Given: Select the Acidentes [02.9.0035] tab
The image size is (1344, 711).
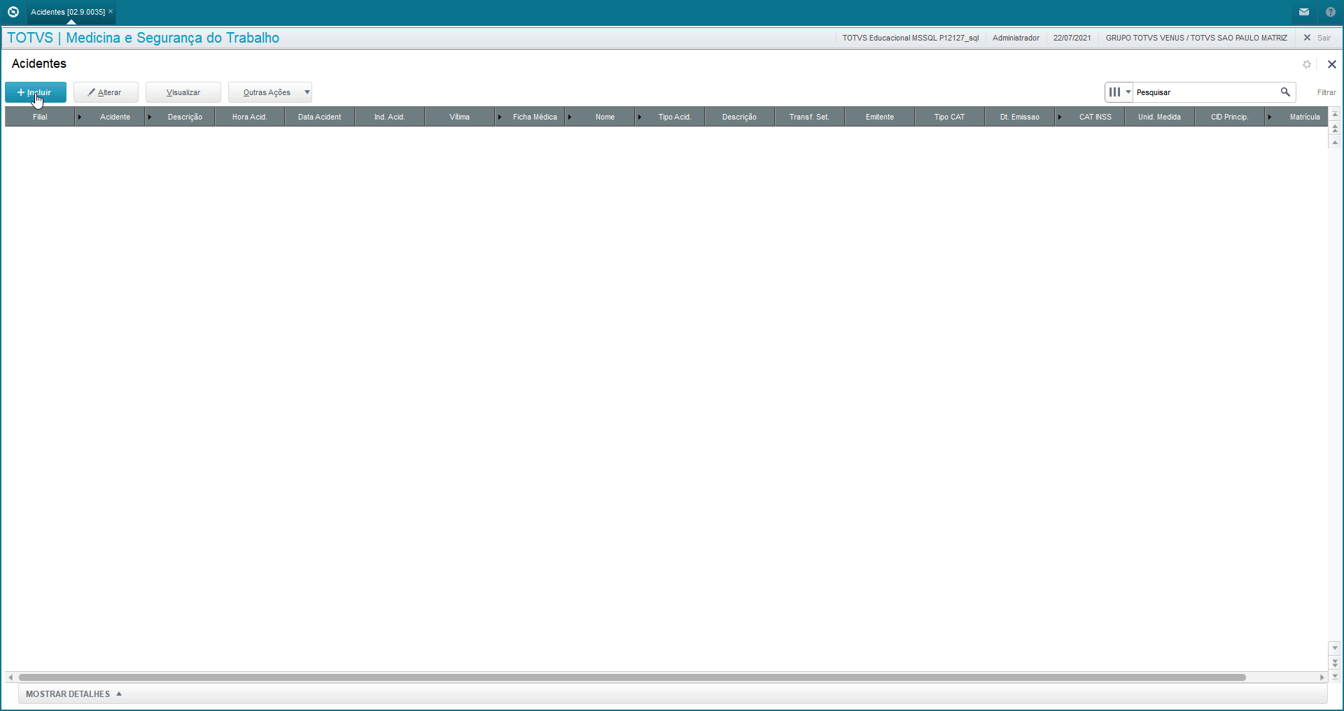Looking at the screenshot, I should point(68,12).
